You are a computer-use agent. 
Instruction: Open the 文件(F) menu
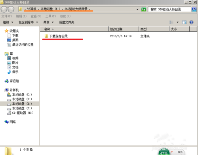click(x=7, y=16)
